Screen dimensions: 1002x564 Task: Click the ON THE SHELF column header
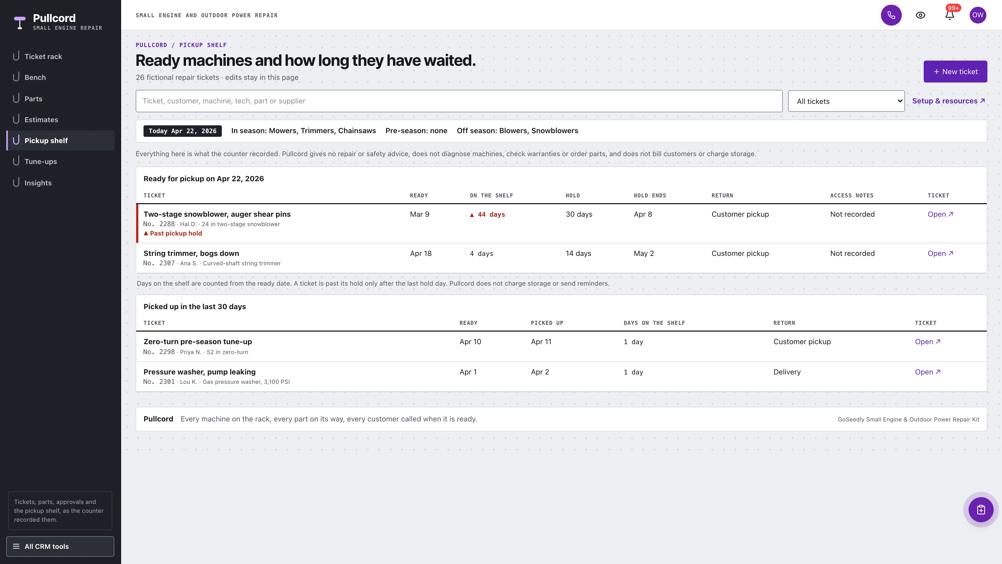[491, 196]
